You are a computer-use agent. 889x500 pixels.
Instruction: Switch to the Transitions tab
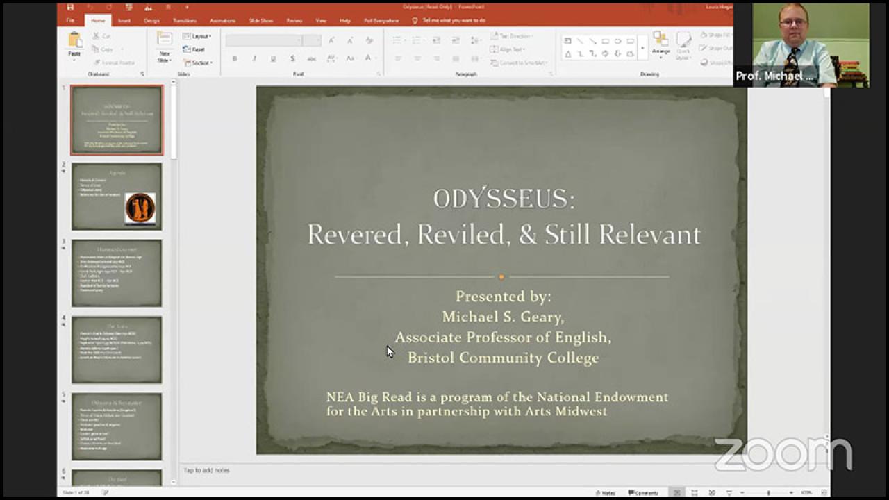[x=184, y=21]
